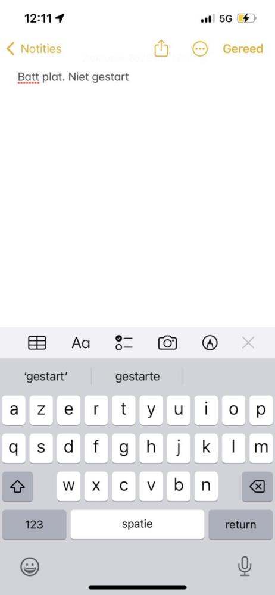Select the markup pen icon

pos(210,343)
